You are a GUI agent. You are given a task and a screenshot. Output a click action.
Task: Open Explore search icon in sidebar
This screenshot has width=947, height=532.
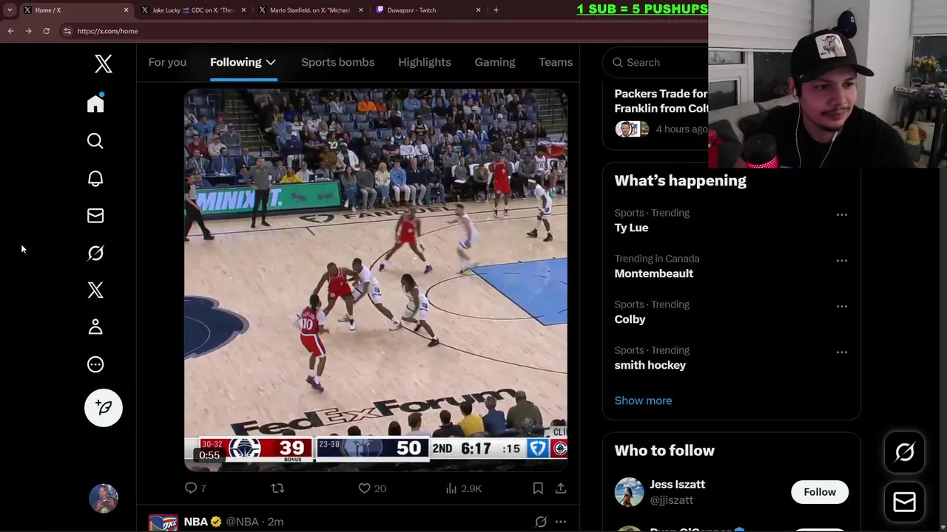click(95, 141)
